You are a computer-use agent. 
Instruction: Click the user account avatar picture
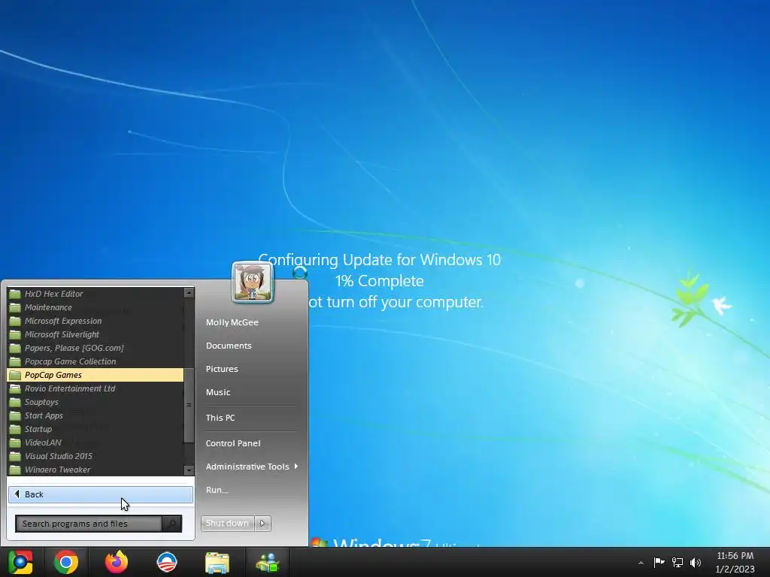coord(253,282)
